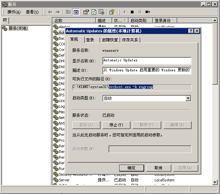
Task: Select the Alerter service gear icon
Action: (56, 27)
